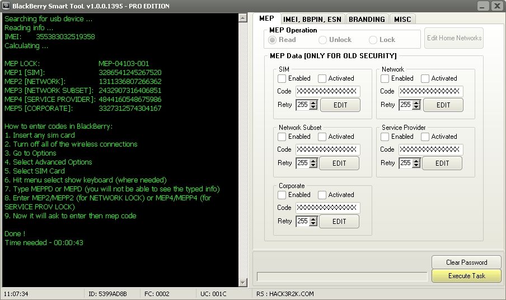Click EDIT under Corporate section
This screenshot has height=300, width=506.
[339, 221]
